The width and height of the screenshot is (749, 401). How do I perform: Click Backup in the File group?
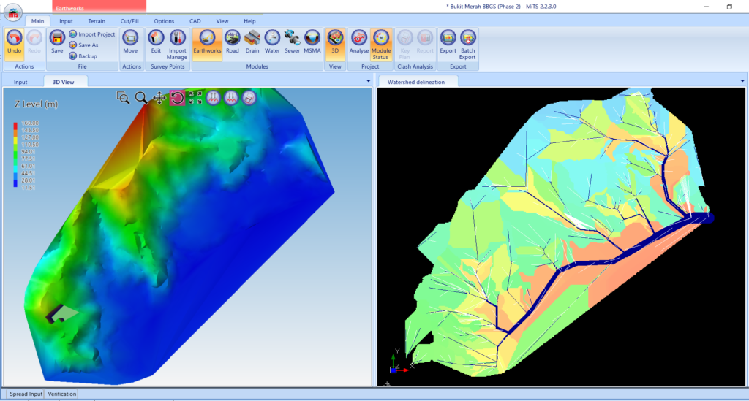point(83,56)
